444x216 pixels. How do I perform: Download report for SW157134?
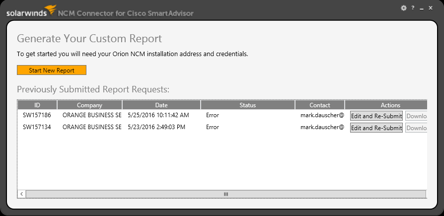tap(416, 128)
